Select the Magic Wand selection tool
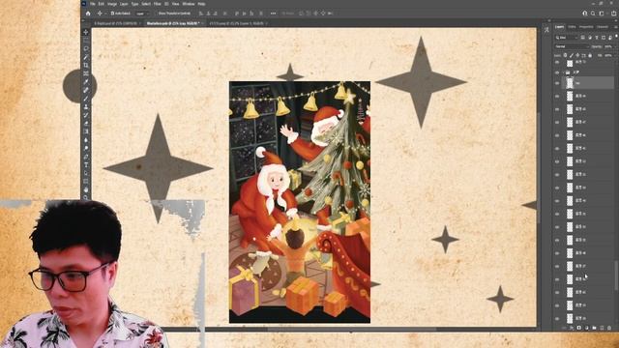Viewport: 619px width, 348px height. point(86,57)
